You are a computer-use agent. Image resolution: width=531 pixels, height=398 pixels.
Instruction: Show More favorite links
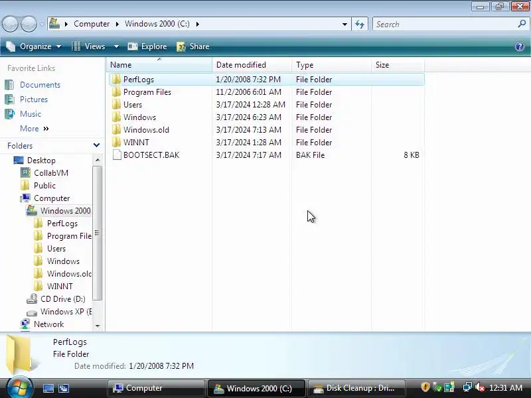[x=35, y=129]
